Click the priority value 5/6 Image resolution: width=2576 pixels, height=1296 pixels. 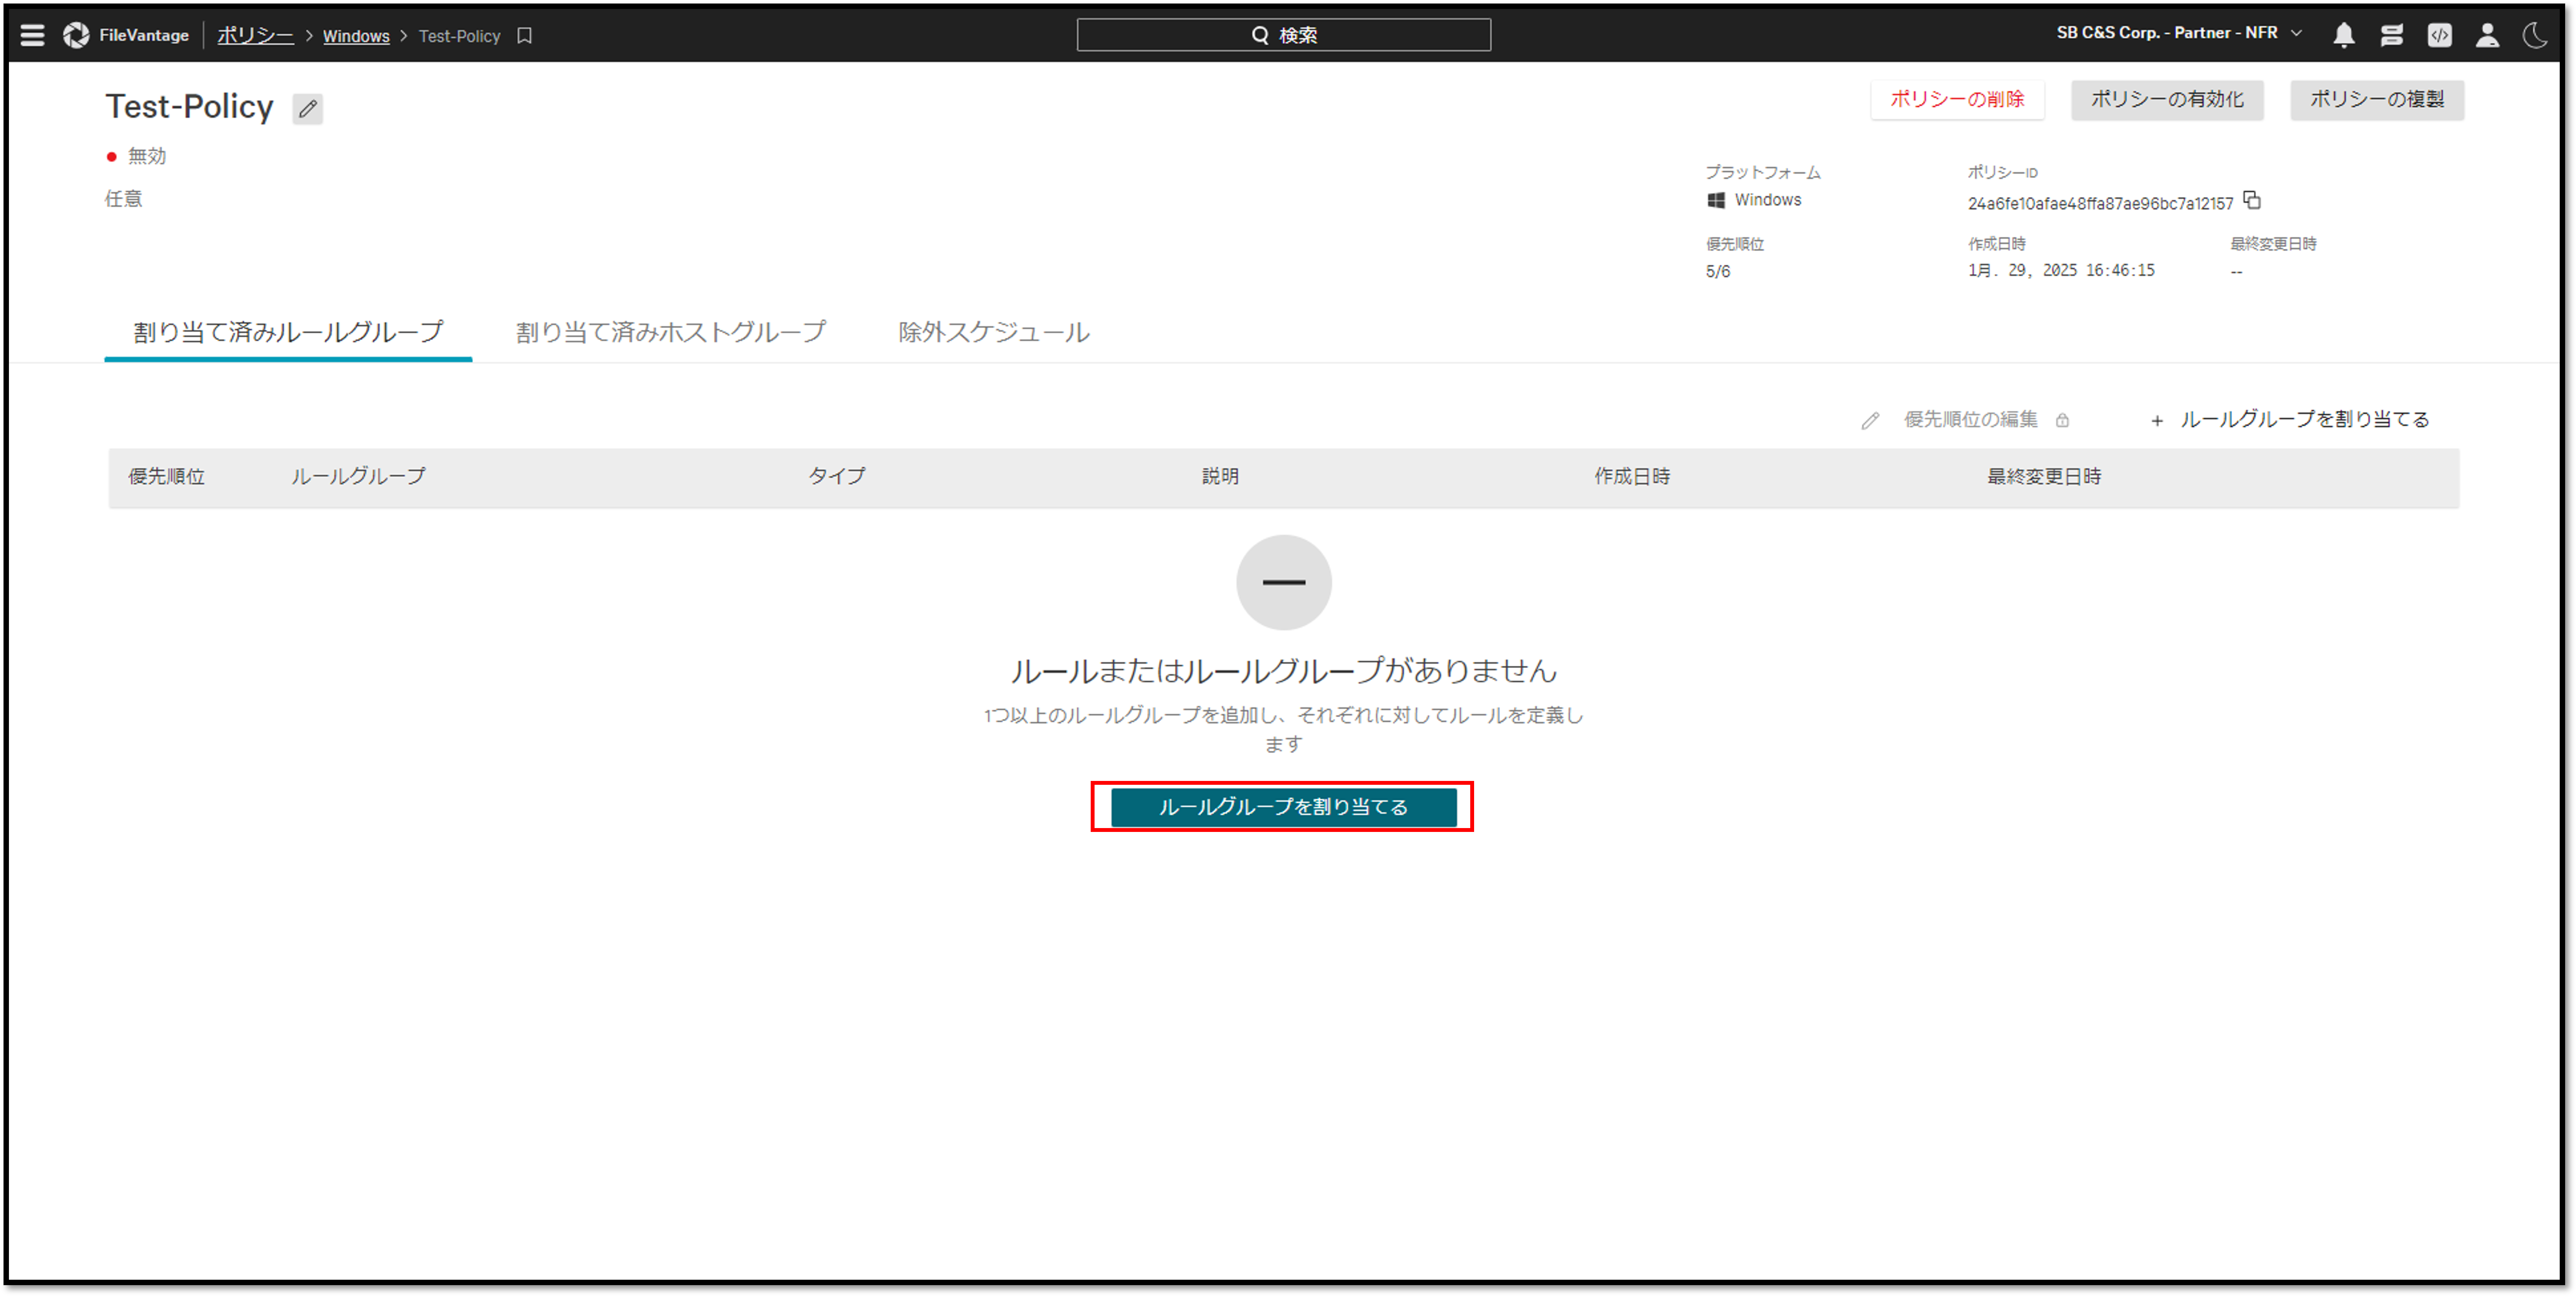(x=1718, y=272)
